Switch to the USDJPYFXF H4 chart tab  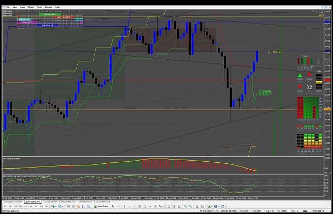(68, 202)
